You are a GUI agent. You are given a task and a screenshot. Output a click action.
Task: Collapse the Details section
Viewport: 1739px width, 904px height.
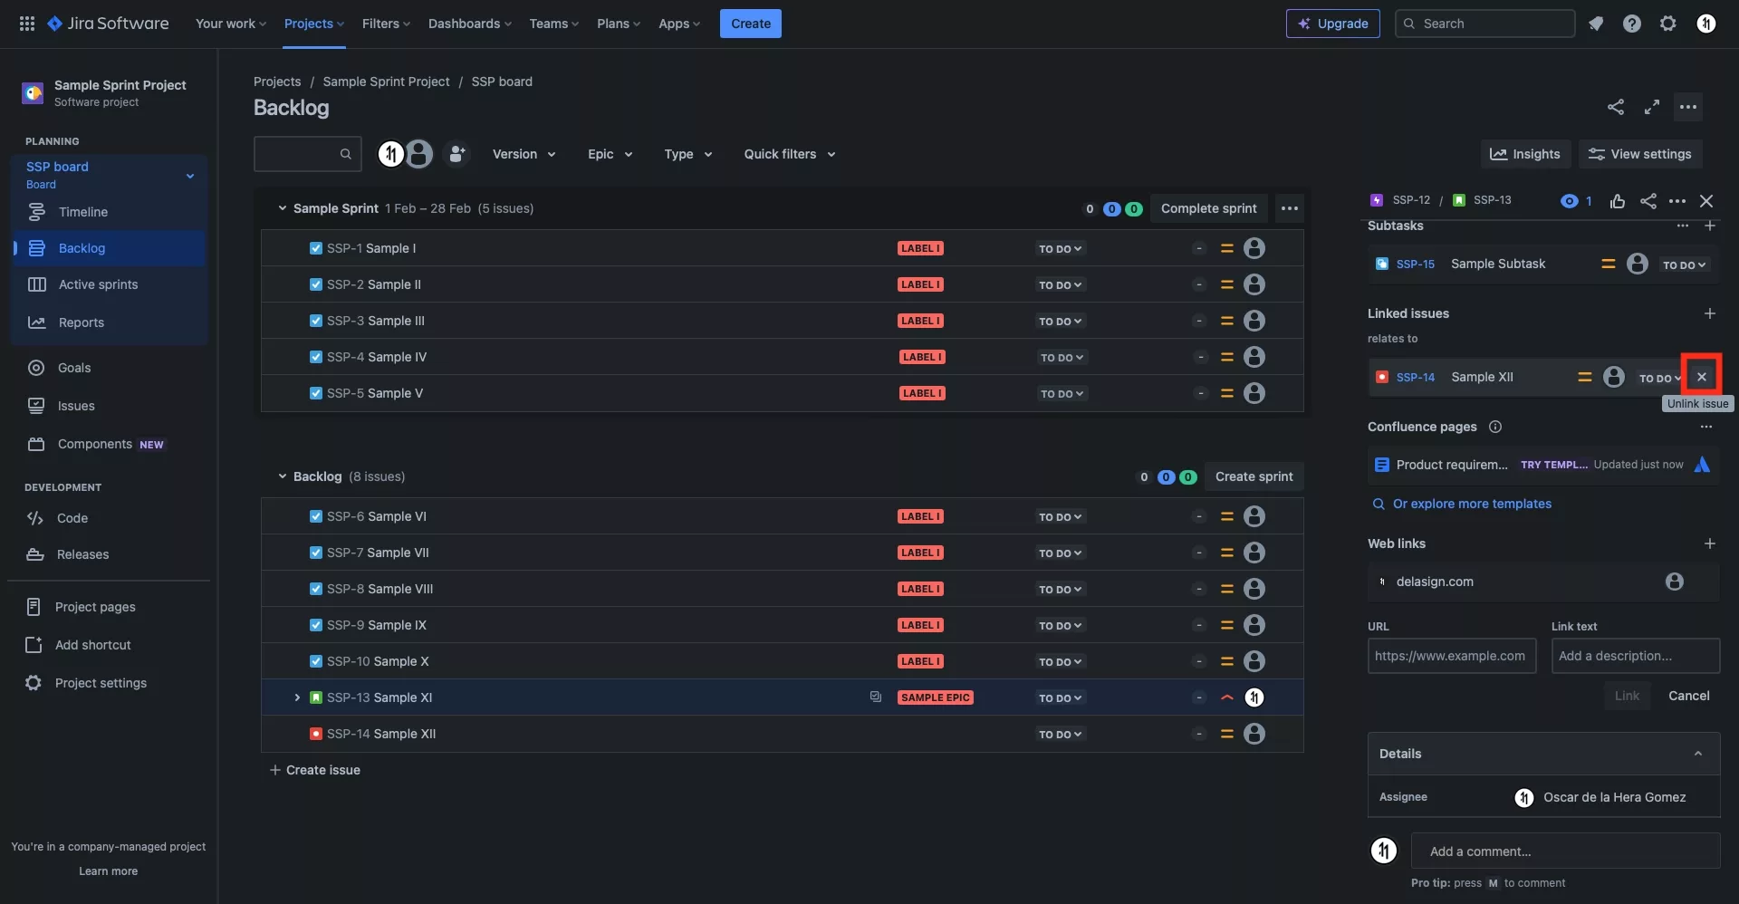click(x=1698, y=754)
